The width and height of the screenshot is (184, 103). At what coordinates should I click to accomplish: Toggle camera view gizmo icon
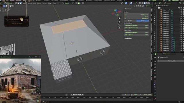click(120, 25)
